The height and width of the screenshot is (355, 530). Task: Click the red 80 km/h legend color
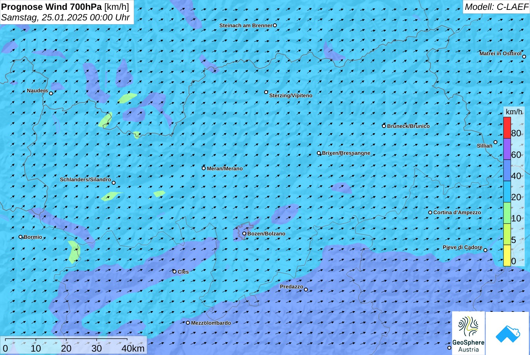507,128
